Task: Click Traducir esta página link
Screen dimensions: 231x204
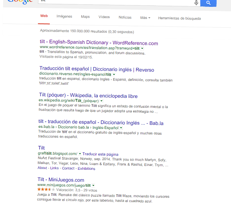Action: [100, 154]
